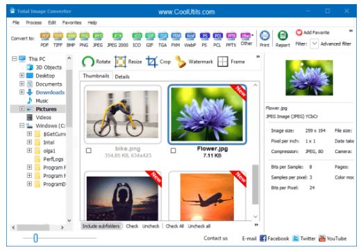Click folder tree horizontal scrollbar
Screen dimensions: 361x250
pos(33,227)
